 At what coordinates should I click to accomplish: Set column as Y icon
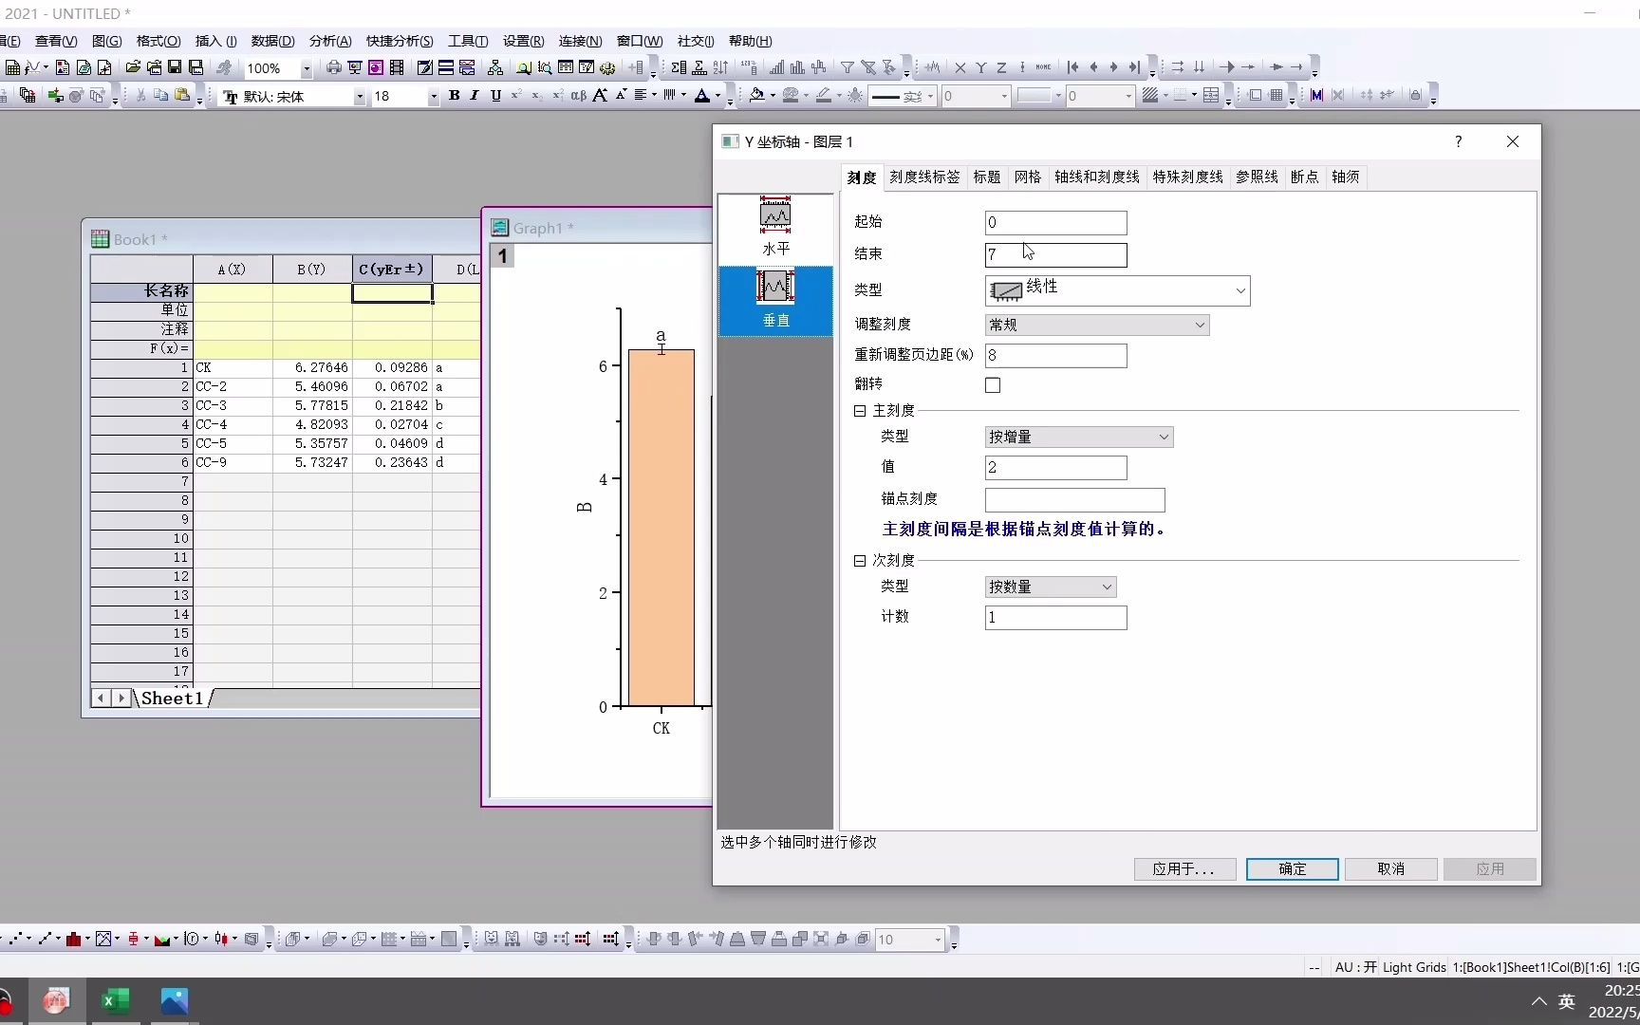point(981,67)
